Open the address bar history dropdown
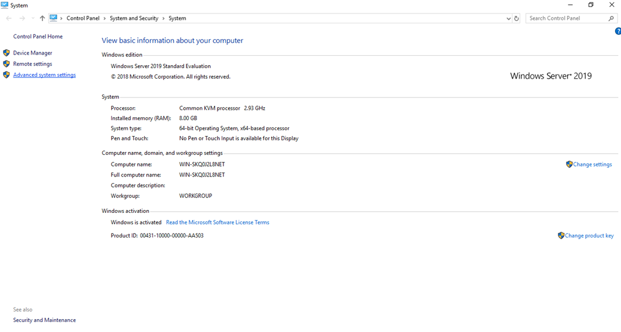The width and height of the screenshot is (621, 332). click(x=508, y=18)
